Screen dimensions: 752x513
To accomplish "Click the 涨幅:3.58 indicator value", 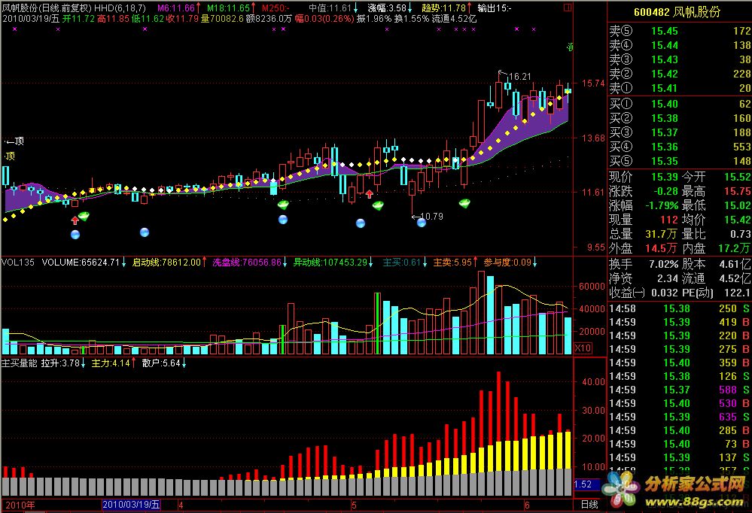I will [x=390, y=8].
